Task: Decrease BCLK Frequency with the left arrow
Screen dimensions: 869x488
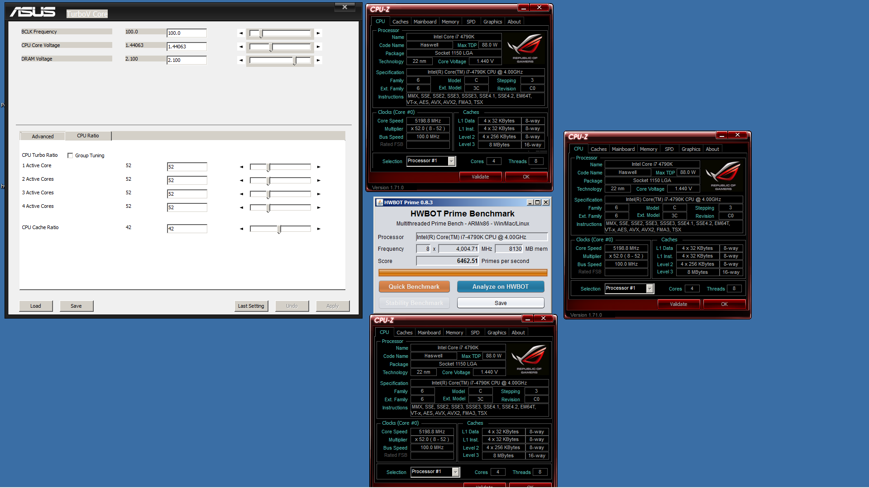Action: point(241,33)
